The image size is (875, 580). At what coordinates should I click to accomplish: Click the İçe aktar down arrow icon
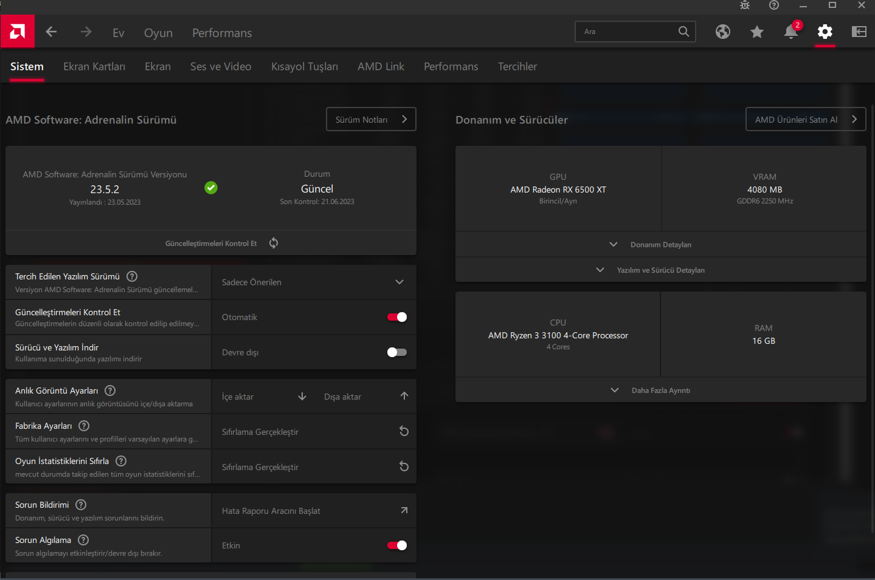click(x=302, y=397)
